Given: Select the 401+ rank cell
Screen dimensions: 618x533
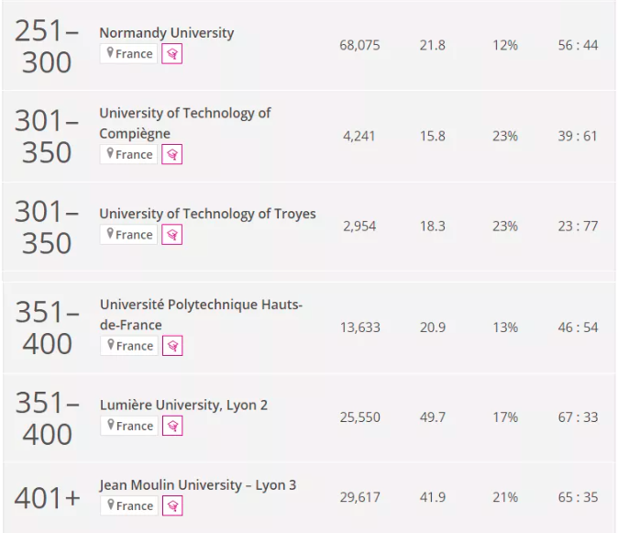Looking at the screenshot, I should coord(48,497).
